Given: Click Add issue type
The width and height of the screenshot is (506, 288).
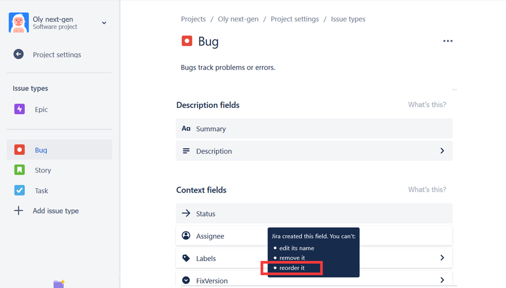Looking at the screenshot, I should pyautogui.click(x=56, y=211).
